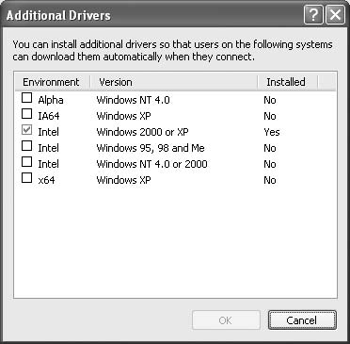Viewport: 350px width, 344px height.
Task: Click 'No' in the Alpha row
Action: point(270,100)
